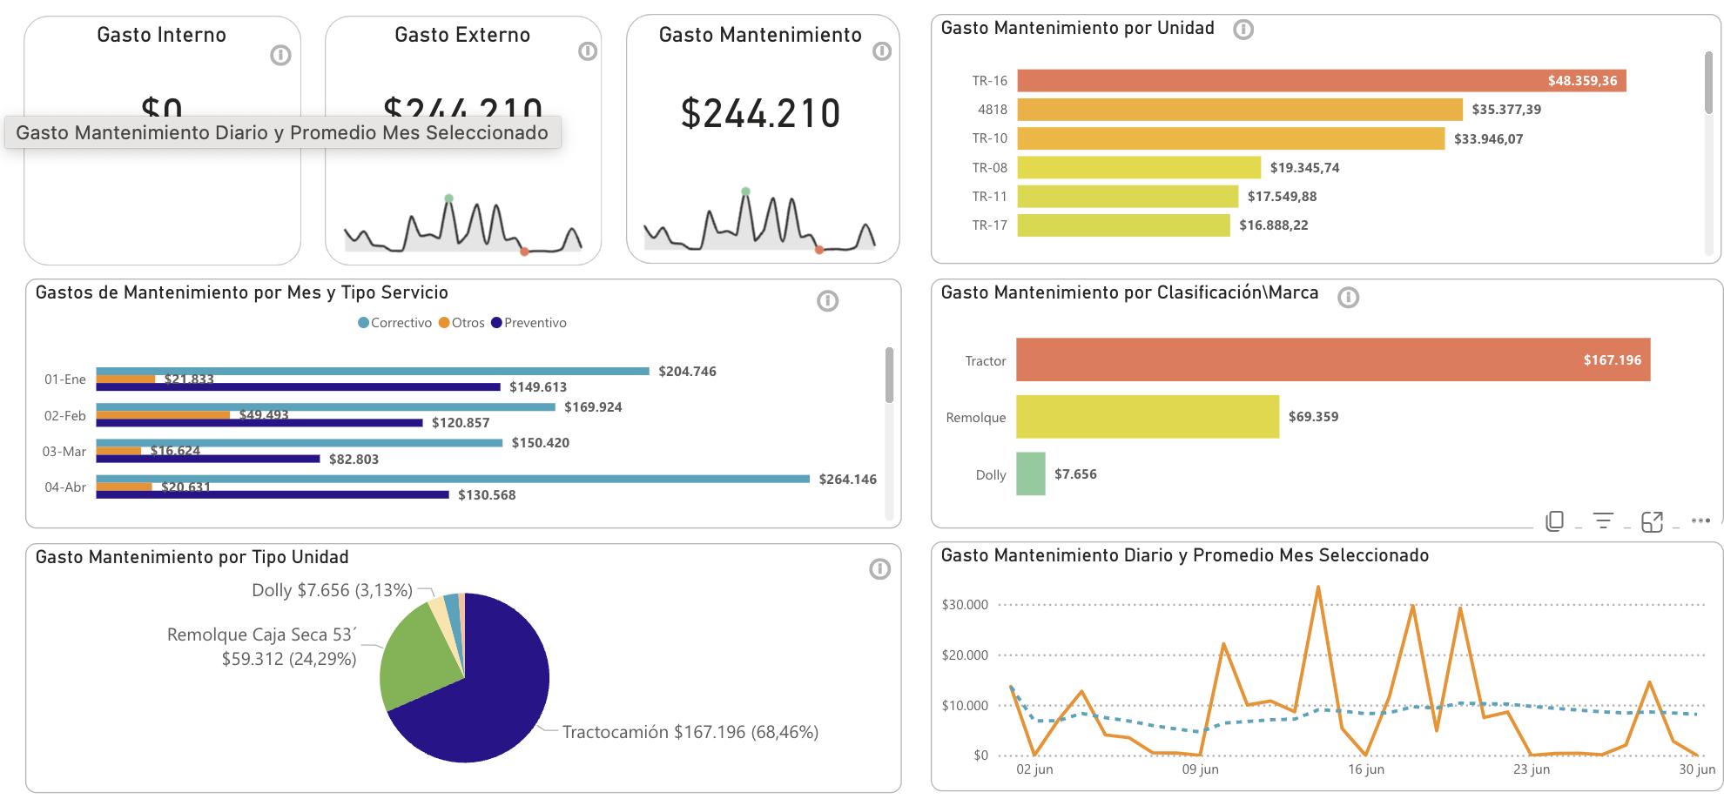The image size is (1724, 799).
Task: Open info icon for Gasto por Tipo Unidad
Action: click(879, 569)
